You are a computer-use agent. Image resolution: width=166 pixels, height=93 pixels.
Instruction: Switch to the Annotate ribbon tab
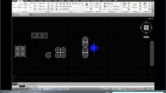33,1
